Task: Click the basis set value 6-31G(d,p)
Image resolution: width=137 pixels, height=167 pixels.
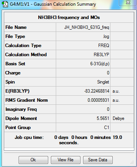Action: (100, 64)
